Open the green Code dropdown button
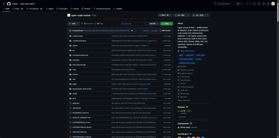The width and height of the screenshot is (279, 138). 167,24
